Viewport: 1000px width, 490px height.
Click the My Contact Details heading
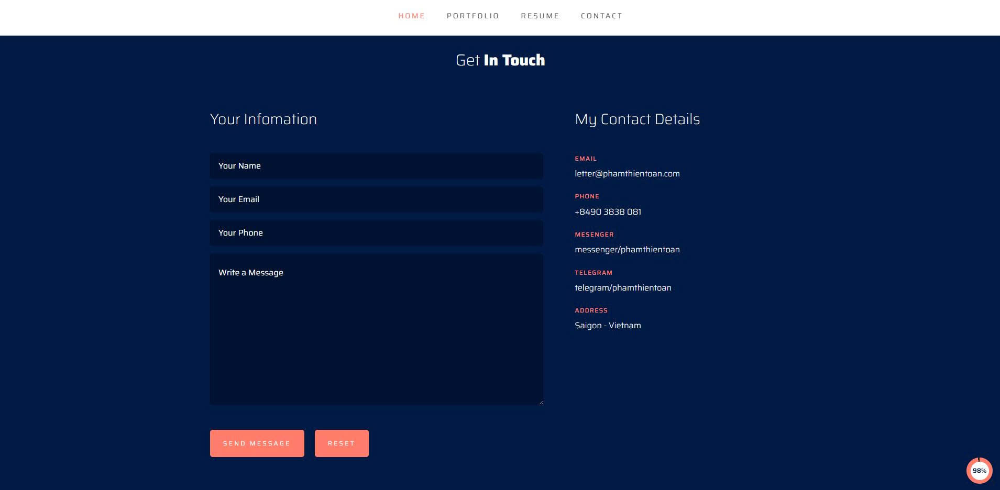[637, 119]
